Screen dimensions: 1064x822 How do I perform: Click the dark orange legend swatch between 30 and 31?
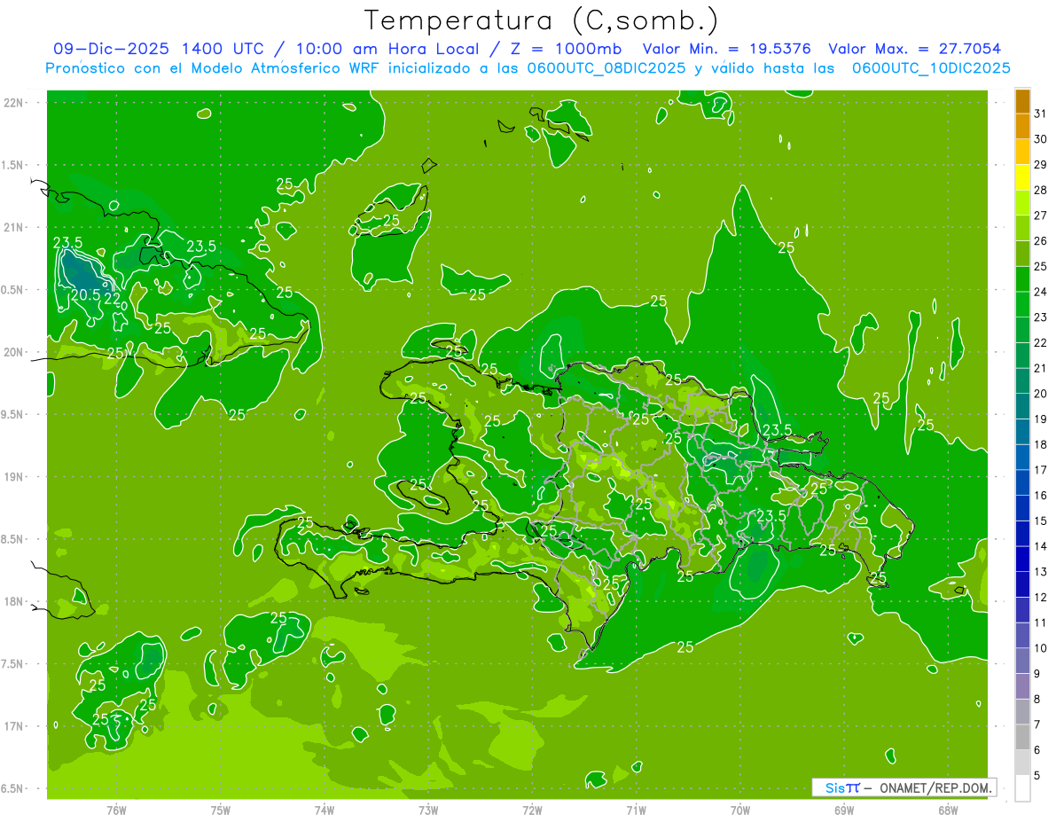coord(1022,127)
